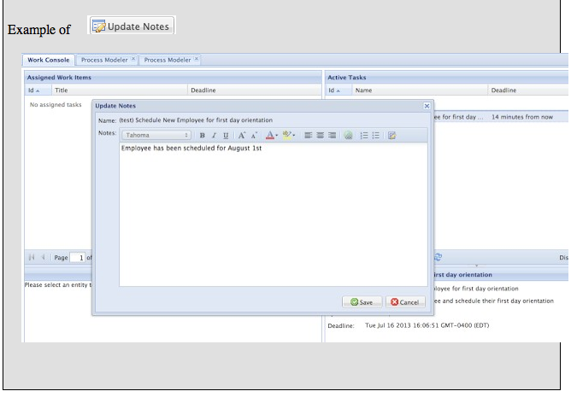Decrease font size in notes toolbar
The height and width of the screenshot is (397, 571).
tap(254, 136)
